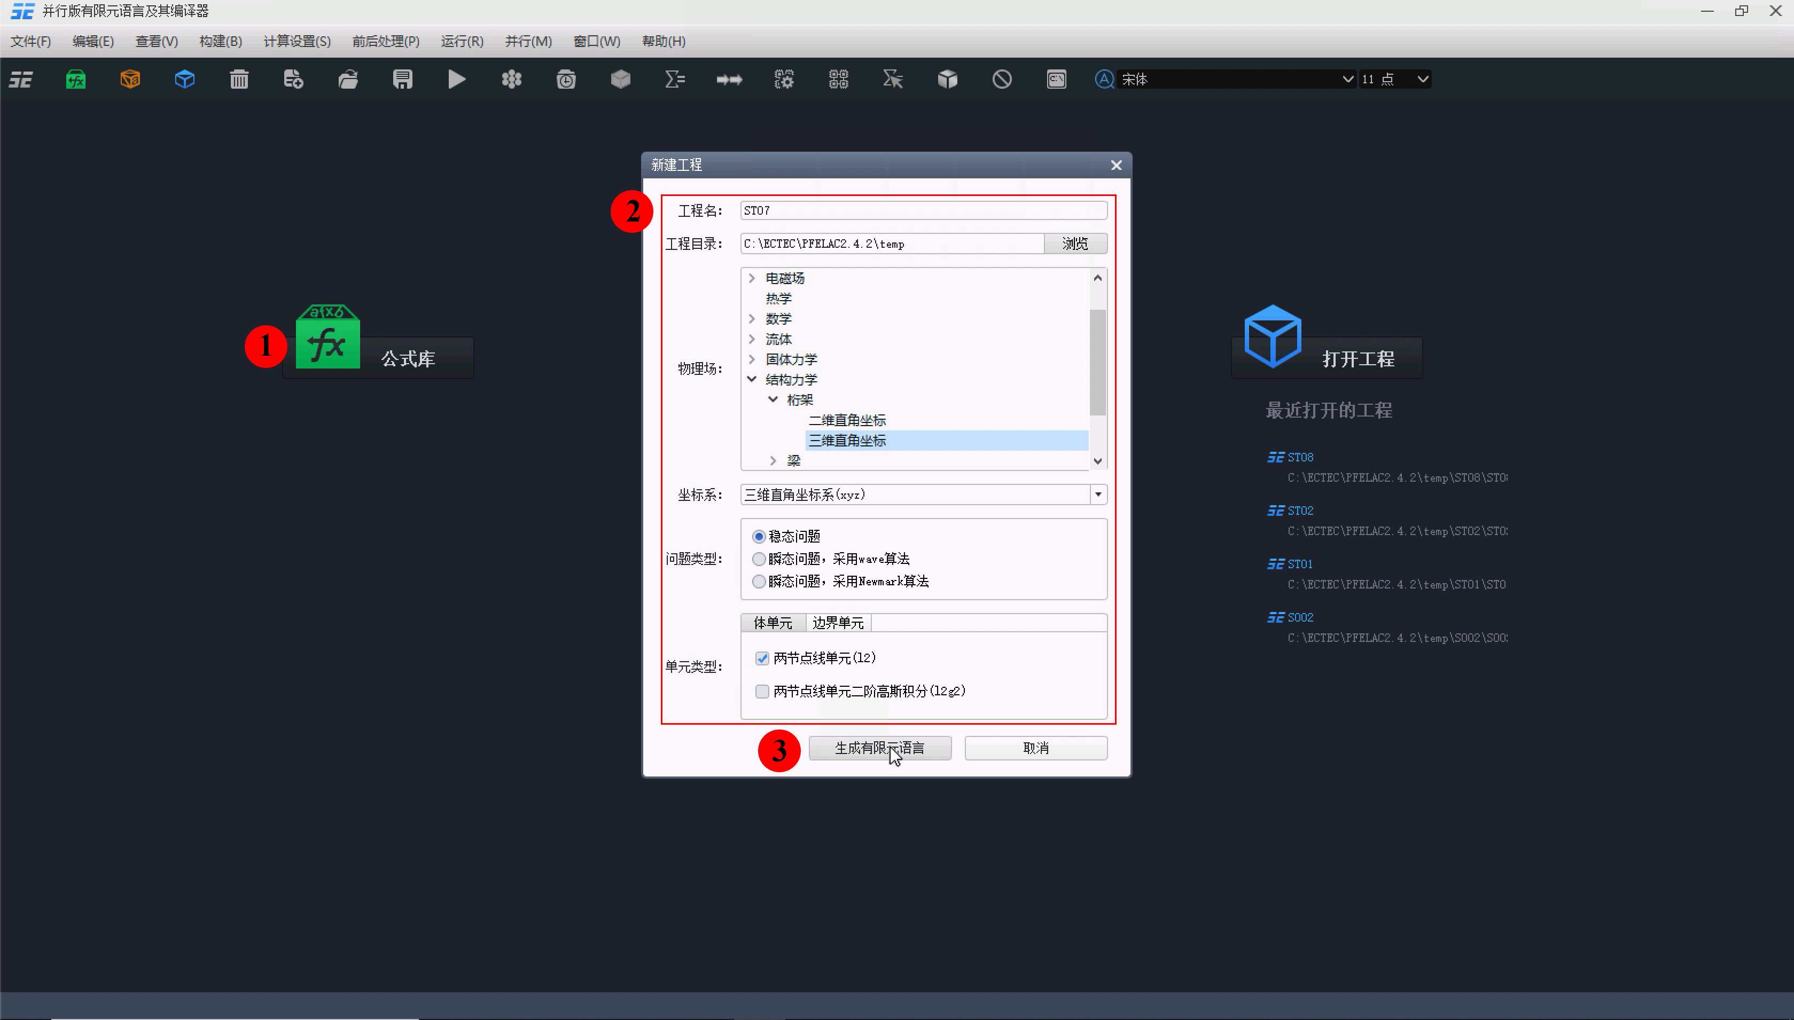Click the 生成有限元语言 button
Image resolution: width=1794 pixels, height=1020 pixels.
pos(879,748)
